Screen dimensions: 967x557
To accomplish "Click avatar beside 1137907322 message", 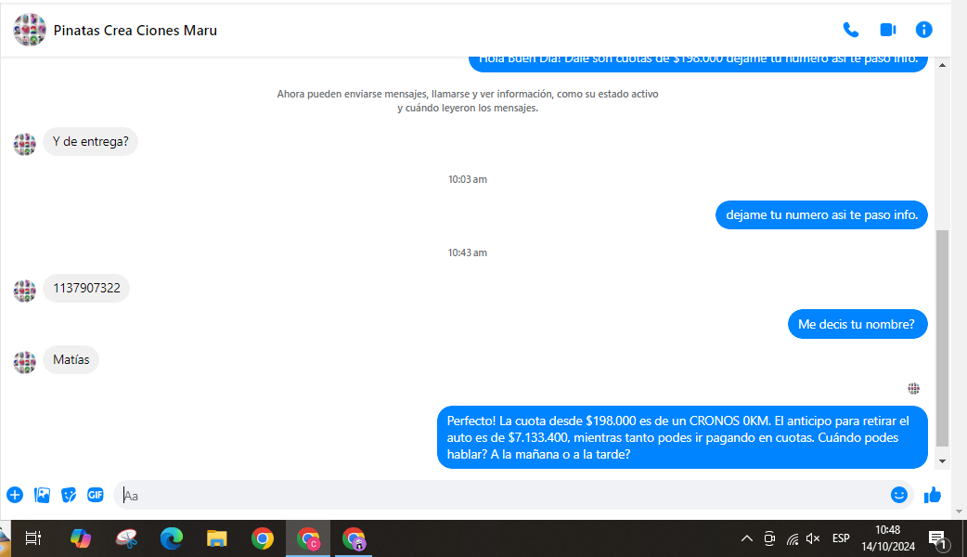I will point(25,291).
